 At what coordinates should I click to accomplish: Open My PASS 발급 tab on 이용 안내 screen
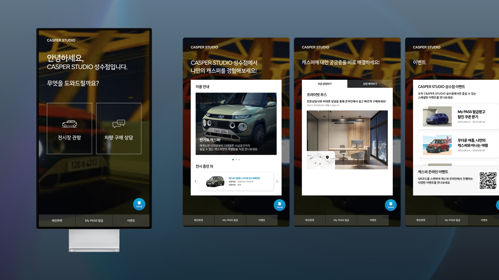tap(230, 220)
